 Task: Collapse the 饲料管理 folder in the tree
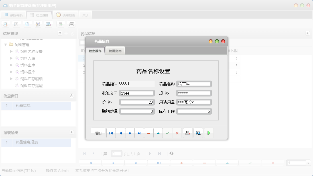[x=6, y=44]
